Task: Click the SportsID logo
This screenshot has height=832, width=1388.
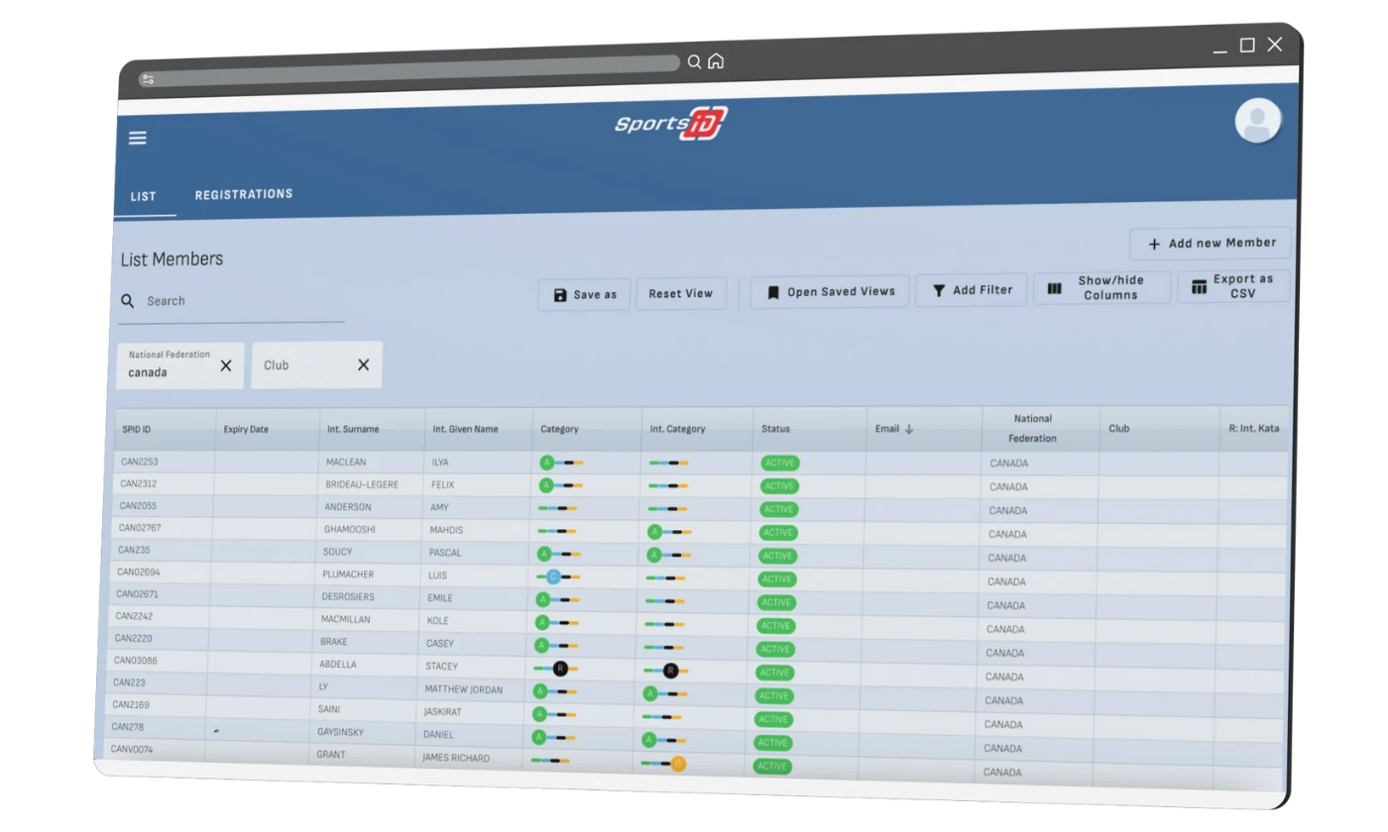Action: coord(670,124)
